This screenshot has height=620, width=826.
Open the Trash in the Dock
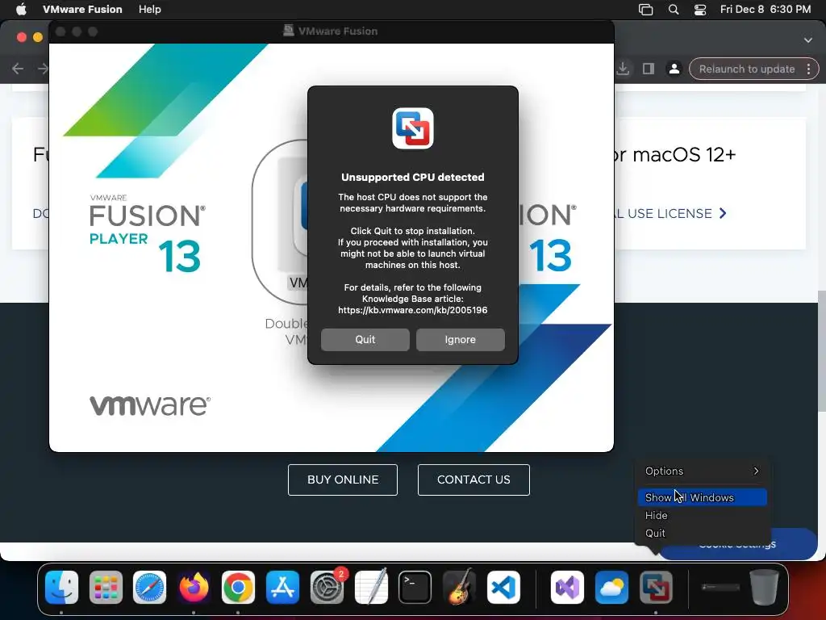(765, 587)
